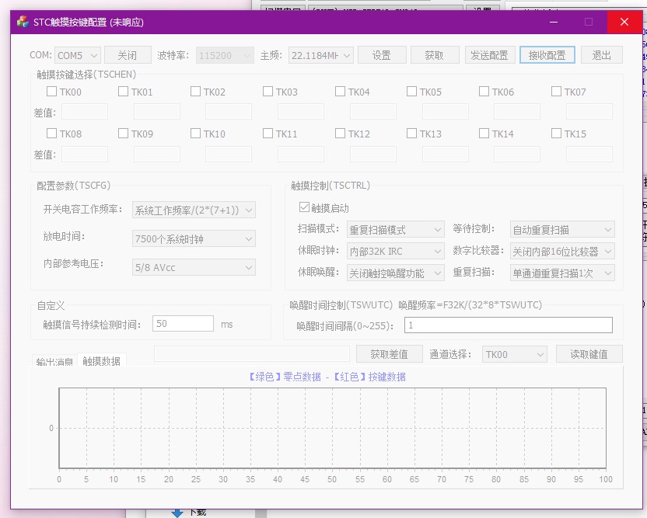Open the 波特率 115200 dropdown
The height and width of the screenshot is (518, 647).
(x=225, y=55)
